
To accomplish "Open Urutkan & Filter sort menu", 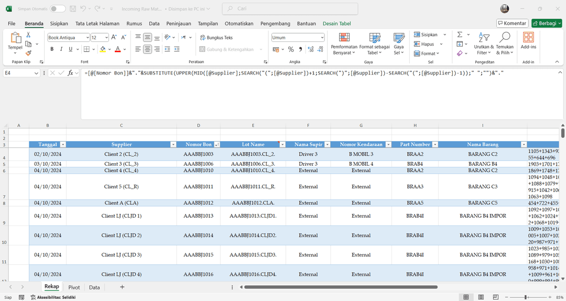I will coord(484,44).
